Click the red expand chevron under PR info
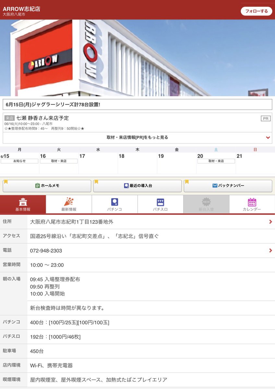 (x=268, y=138)
